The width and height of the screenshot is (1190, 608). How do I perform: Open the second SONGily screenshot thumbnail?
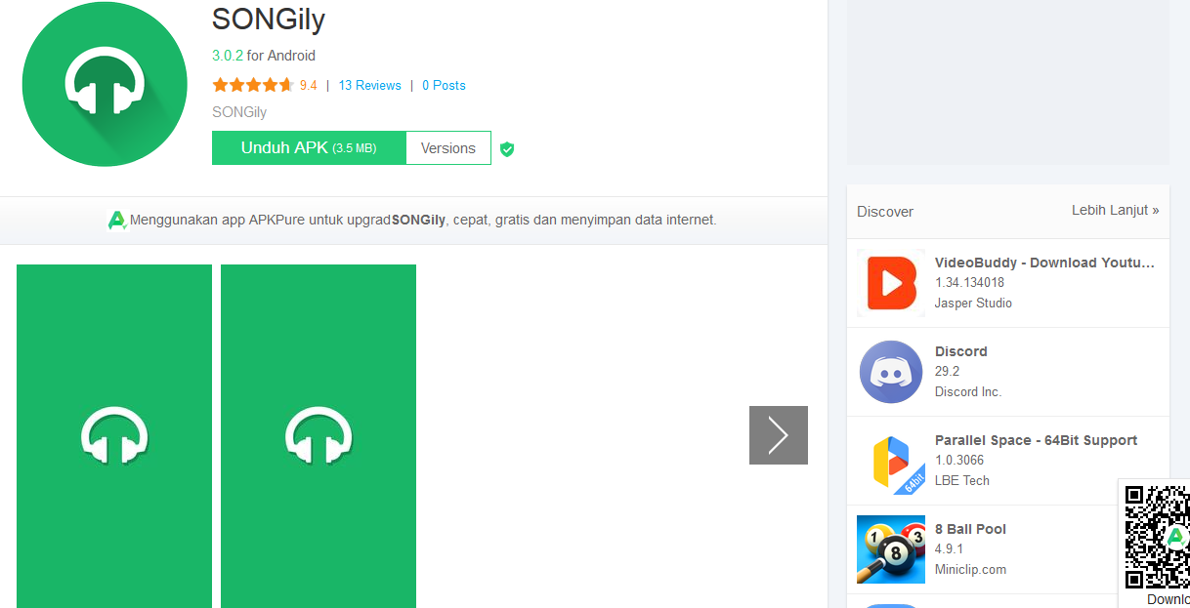(319, 436)
